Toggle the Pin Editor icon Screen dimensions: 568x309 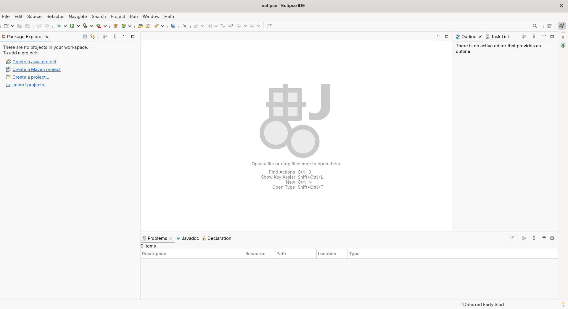[270, 26]
